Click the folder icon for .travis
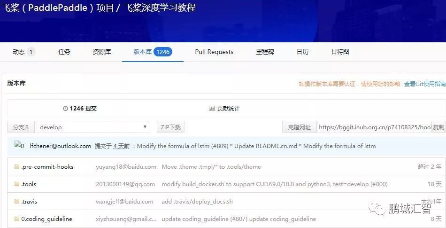Viewport: 446px width, 228px height. click(17, 201)
